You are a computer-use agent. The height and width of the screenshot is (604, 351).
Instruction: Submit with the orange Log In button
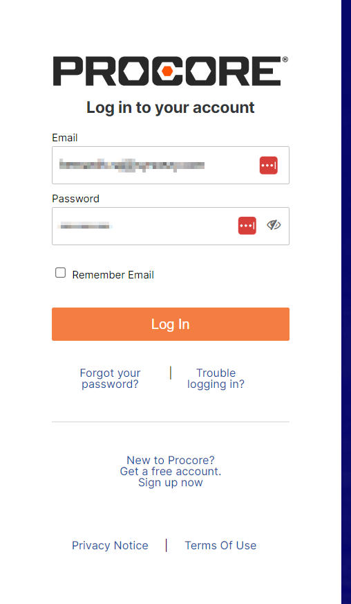(x=171, y=324)
